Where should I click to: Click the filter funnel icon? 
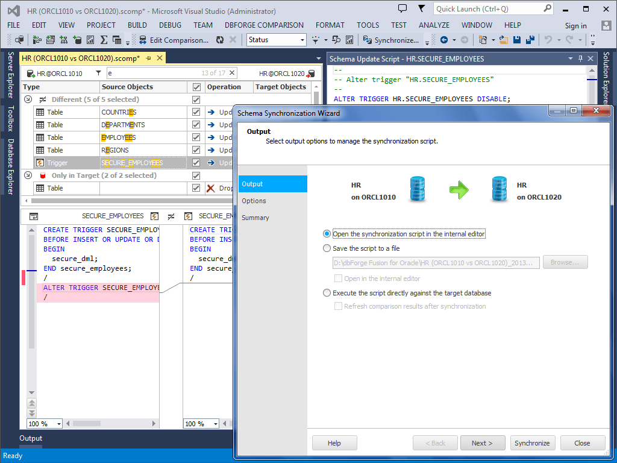coord(99,73)
